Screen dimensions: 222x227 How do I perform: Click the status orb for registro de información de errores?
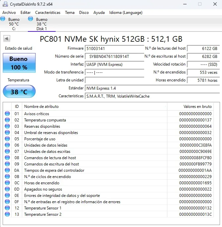[x=7, y=202]
